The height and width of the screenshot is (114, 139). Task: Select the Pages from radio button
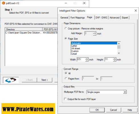66,79
